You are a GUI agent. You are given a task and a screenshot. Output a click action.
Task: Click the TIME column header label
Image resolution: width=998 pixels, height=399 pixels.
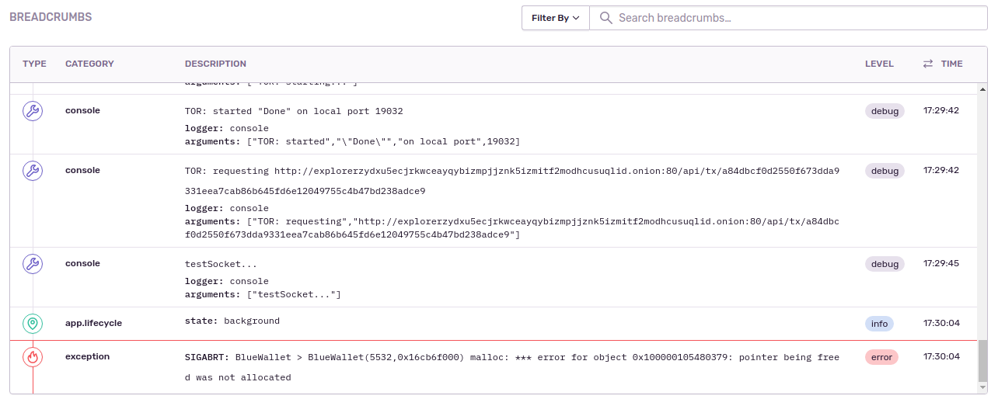(x=951, y=64)
